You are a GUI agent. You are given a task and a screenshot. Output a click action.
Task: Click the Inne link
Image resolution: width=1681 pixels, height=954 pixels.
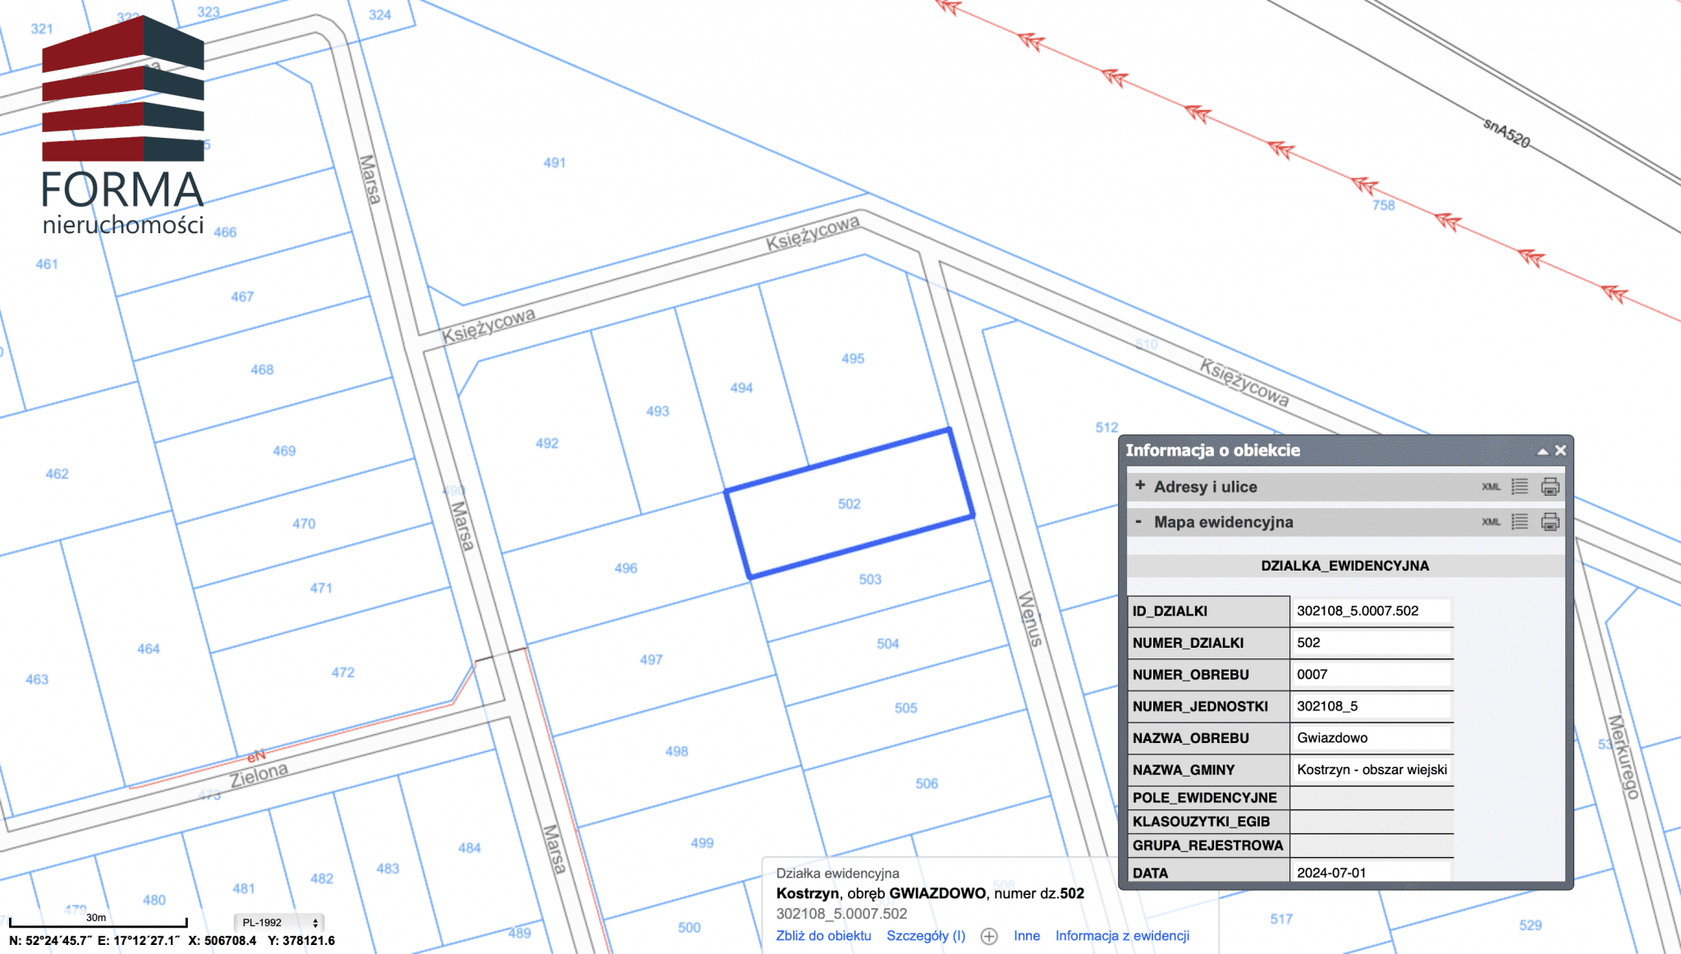point(1026,936)
